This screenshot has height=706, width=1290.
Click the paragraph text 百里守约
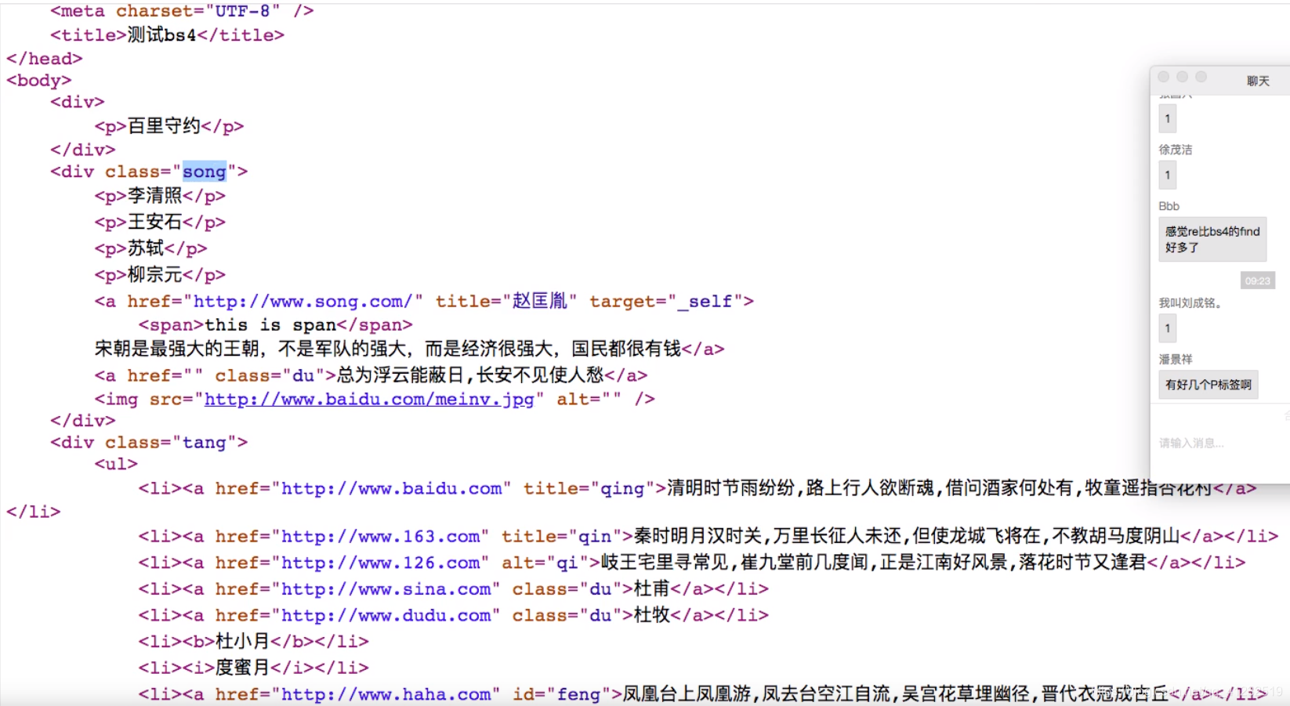(x=164, y=126)
